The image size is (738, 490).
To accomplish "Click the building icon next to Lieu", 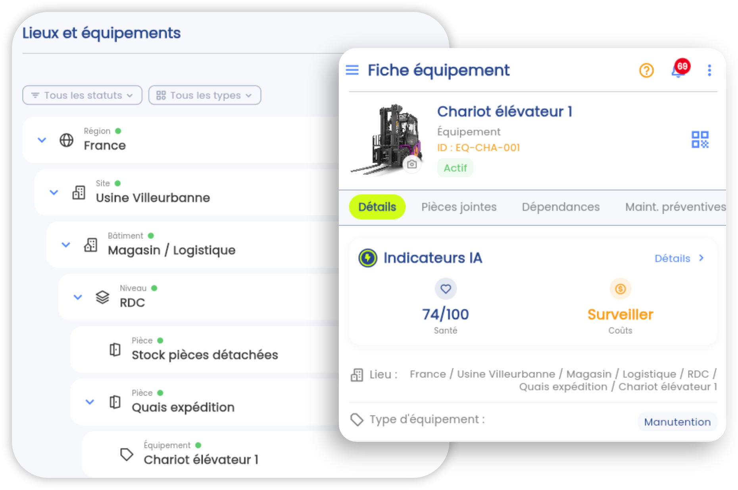I will [x=357, y=375].
